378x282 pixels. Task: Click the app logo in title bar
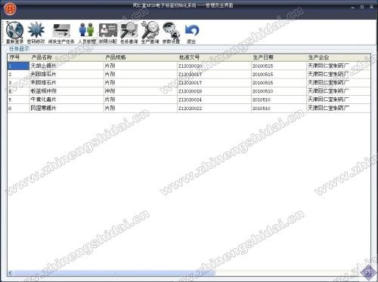pyautogui.click(x=10, y=8)
